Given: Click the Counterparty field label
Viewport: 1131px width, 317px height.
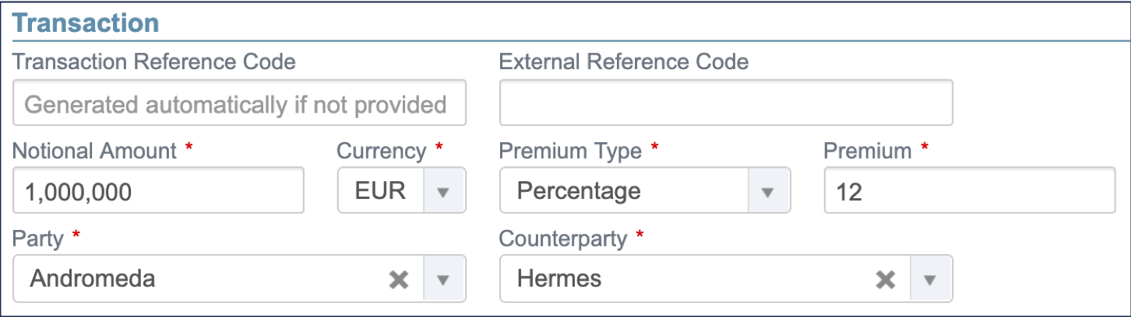Looking at the screenshot, I should (562, 239).
